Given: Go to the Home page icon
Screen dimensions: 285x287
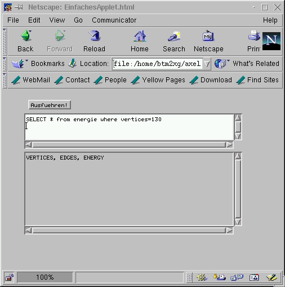Looking at the screenshot, I should click(140, 36).
